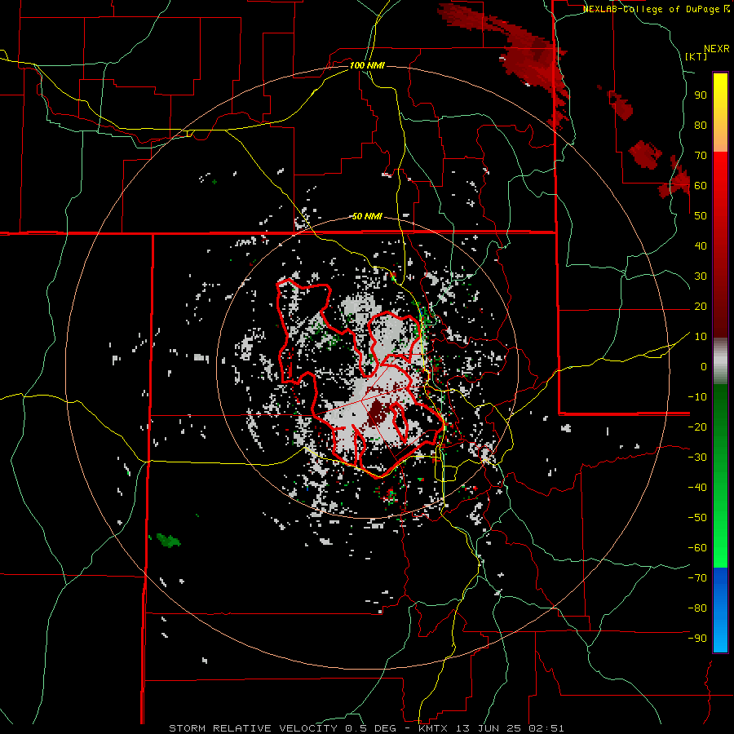Click the -30 scale label

pyautogui.click(x=697, y=458)
